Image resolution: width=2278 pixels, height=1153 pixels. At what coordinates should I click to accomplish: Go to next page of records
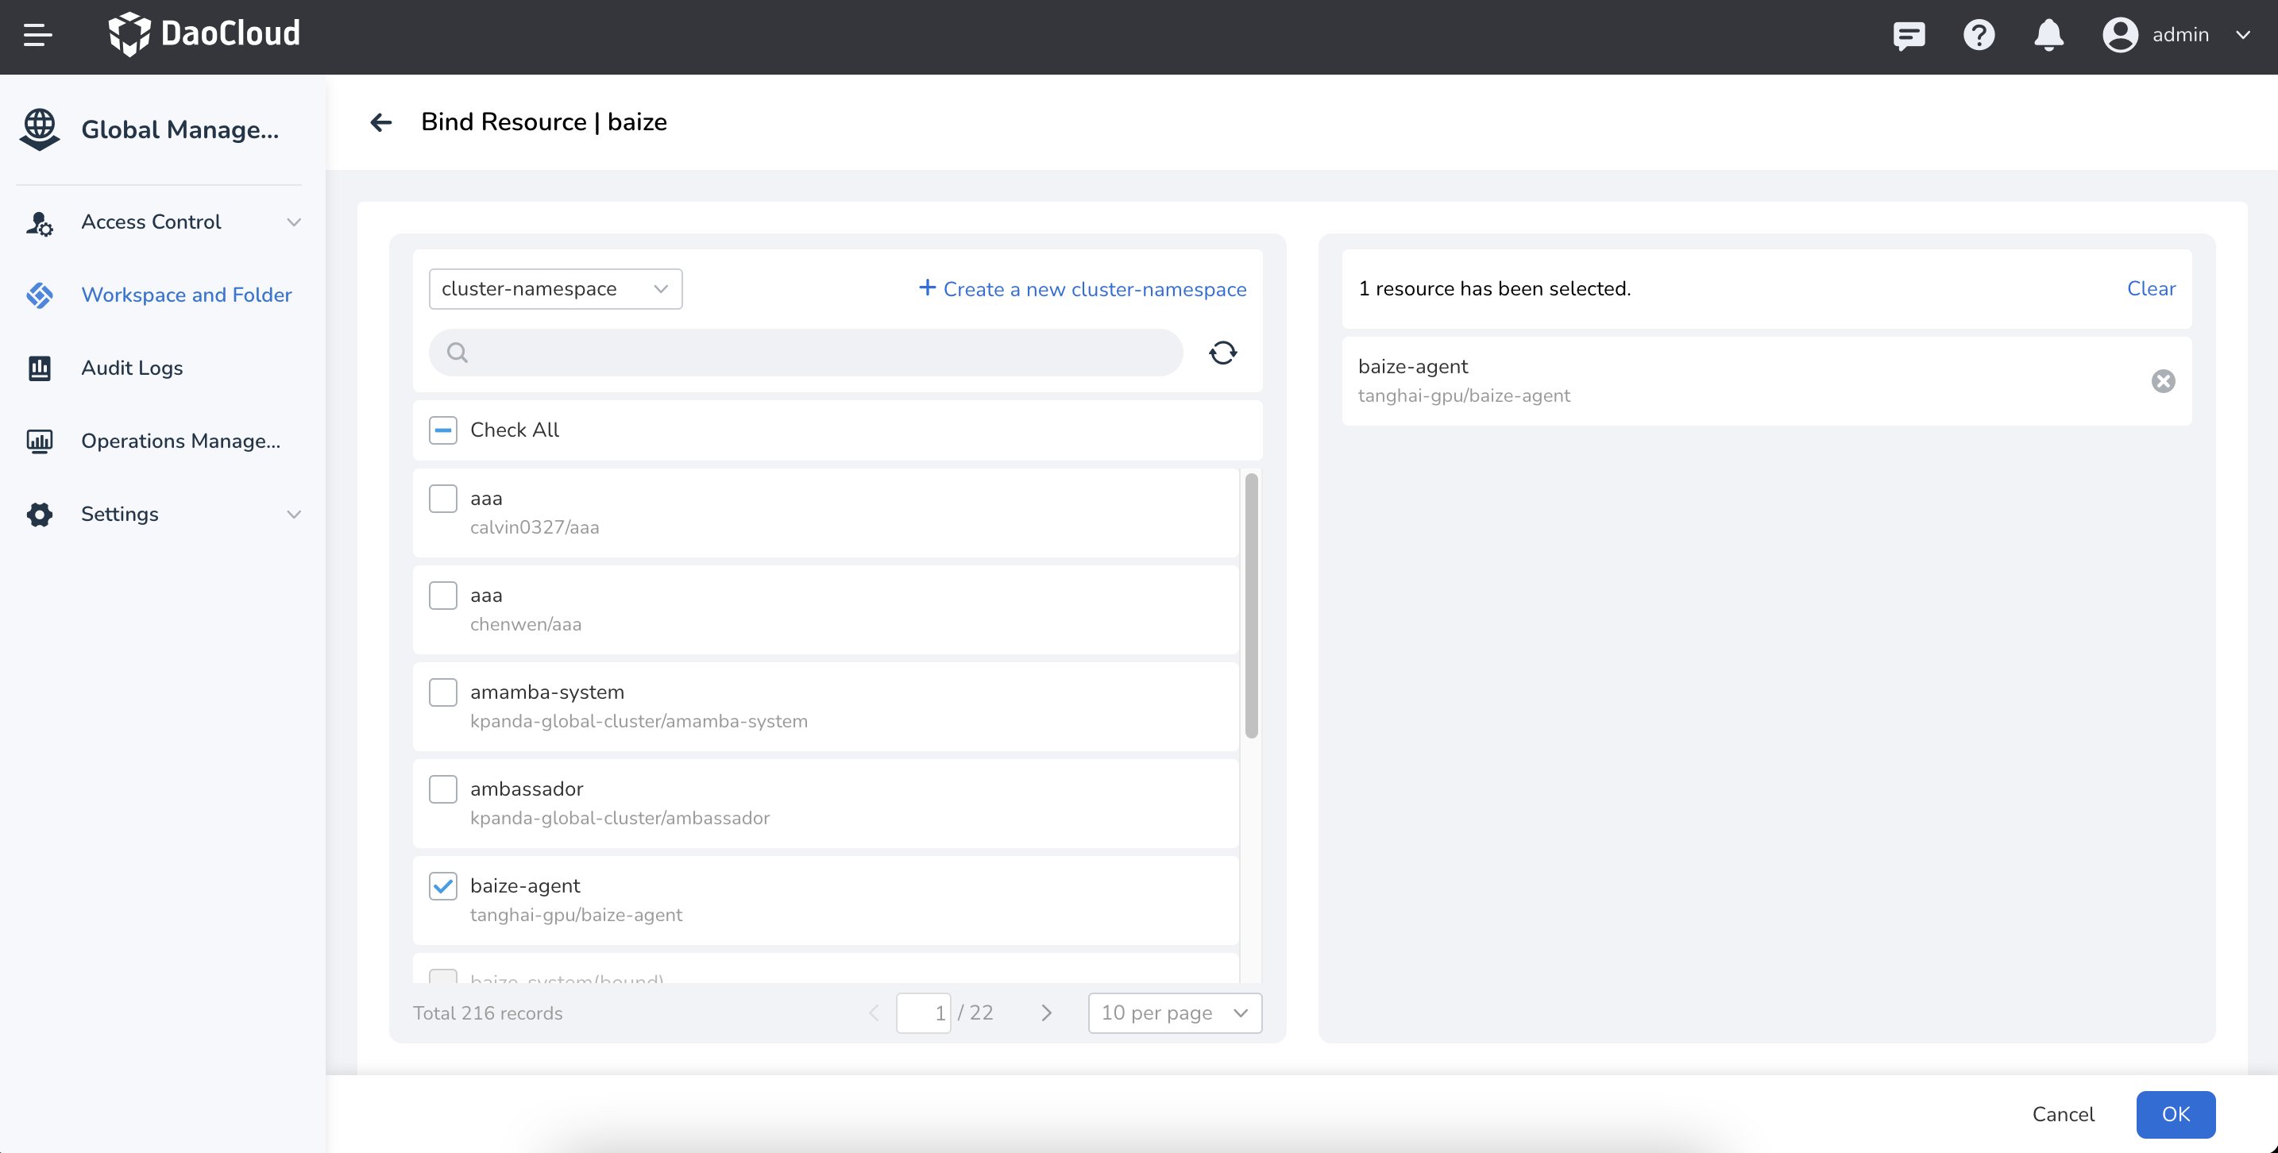point(1046,1013)
